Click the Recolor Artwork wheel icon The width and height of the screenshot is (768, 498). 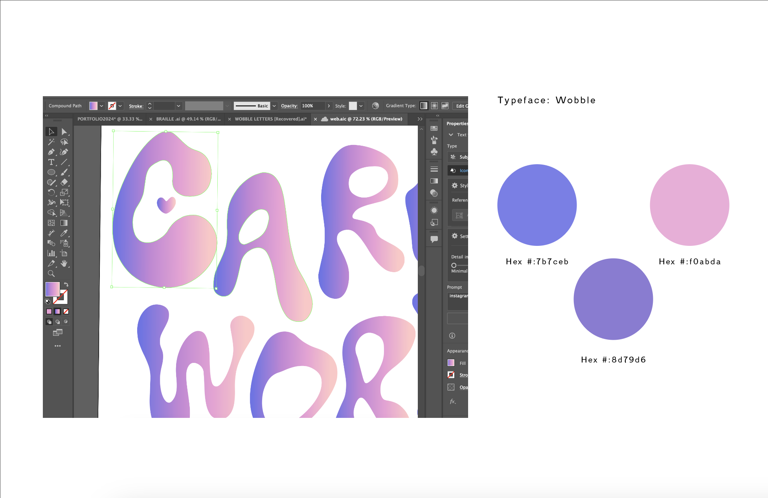[x=375, y=106]
